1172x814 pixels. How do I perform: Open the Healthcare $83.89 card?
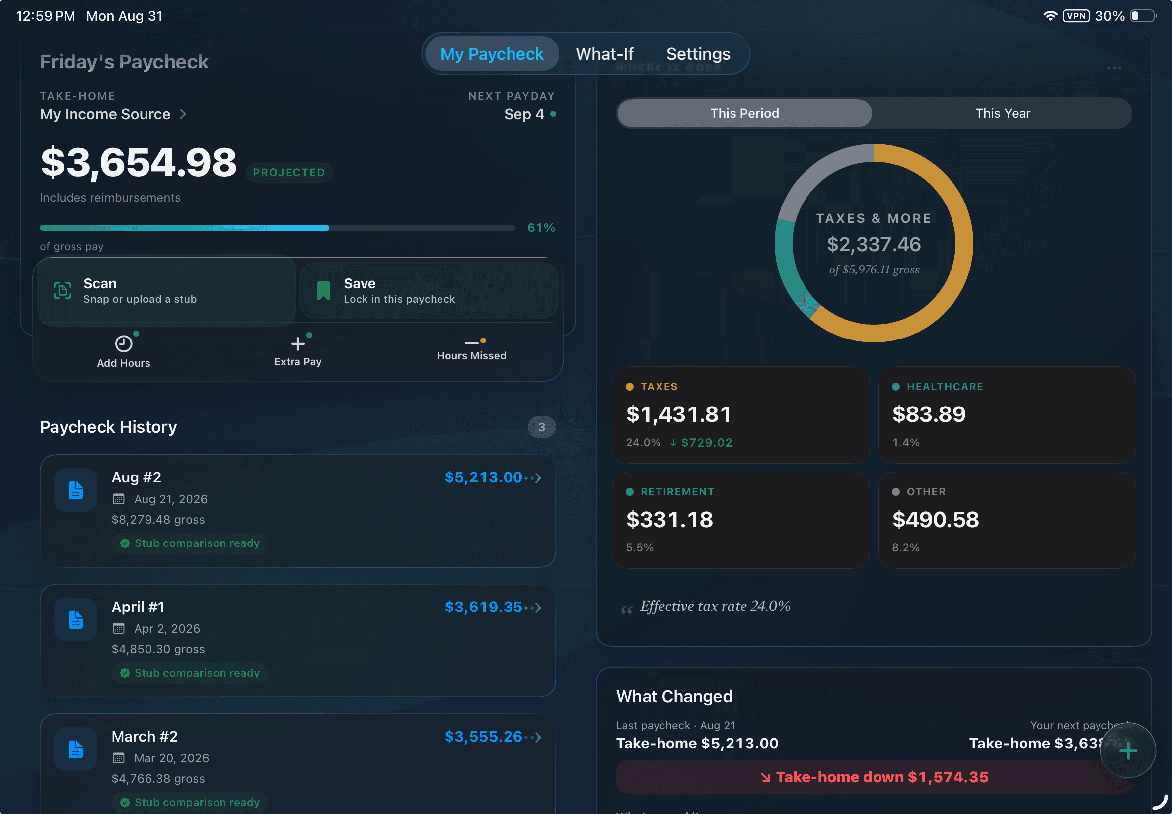(x=1007, y=414)
